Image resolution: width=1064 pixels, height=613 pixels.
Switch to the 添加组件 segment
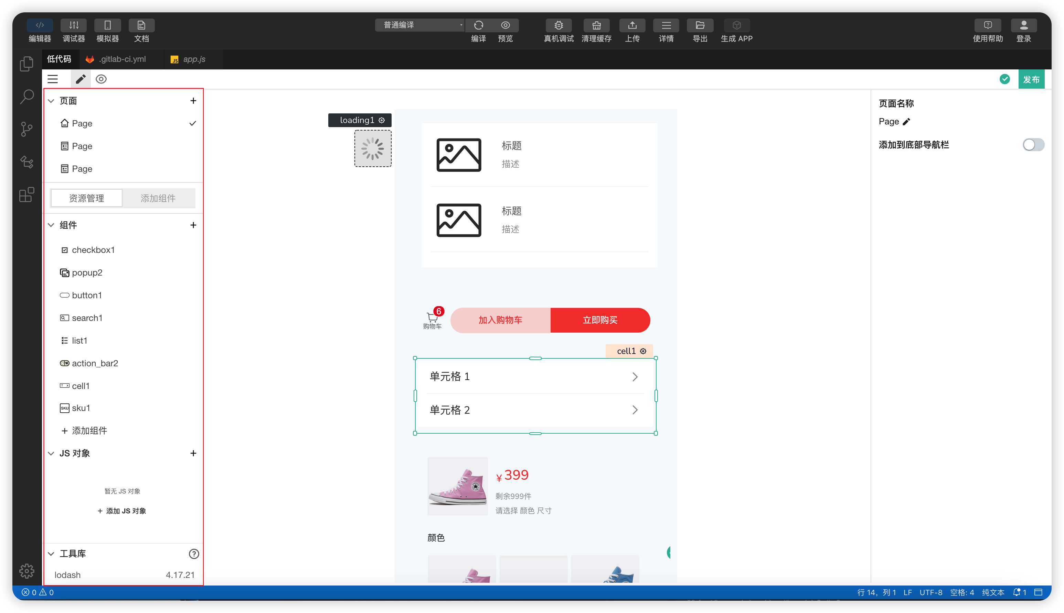tap(158, 198)
